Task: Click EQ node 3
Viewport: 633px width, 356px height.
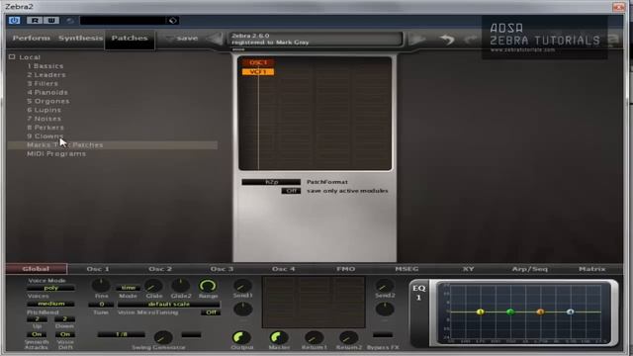Action: pyautogui.click(x=541, y=312)
